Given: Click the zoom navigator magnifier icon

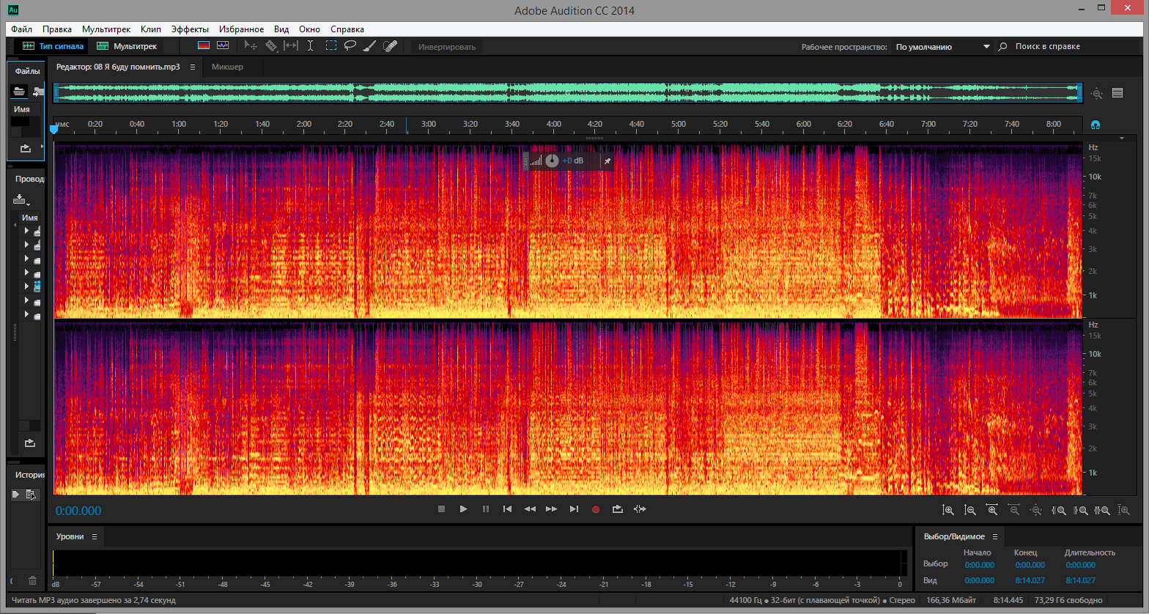Looking at the screenshot, I should [1097, 93].
